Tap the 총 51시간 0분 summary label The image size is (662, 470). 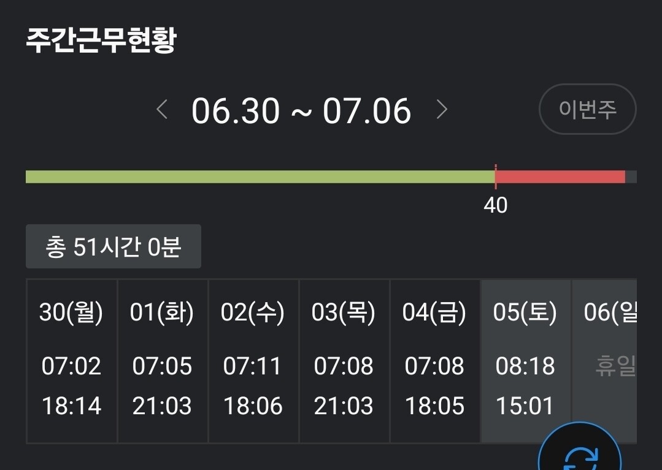114,246
